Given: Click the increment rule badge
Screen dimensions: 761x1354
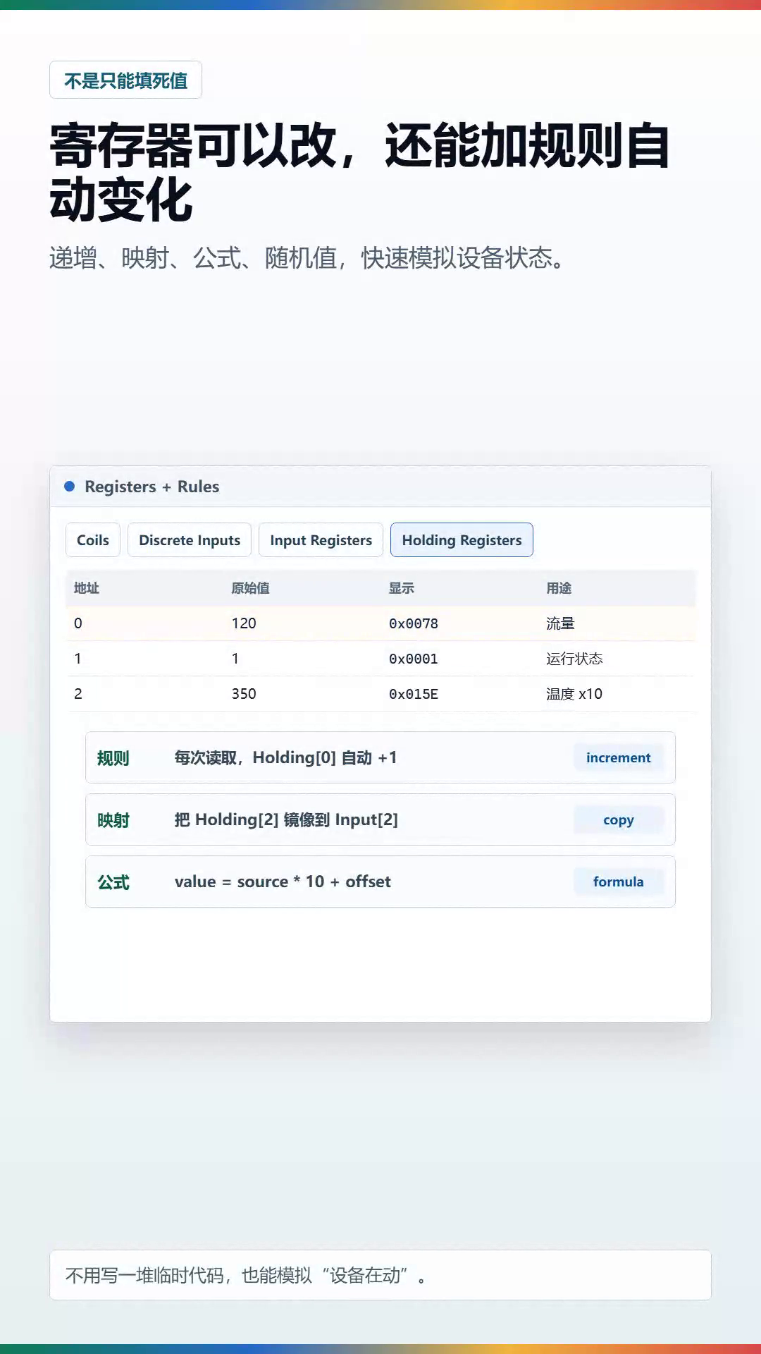Looking at the screenshot, I should [x=619, y=757].
